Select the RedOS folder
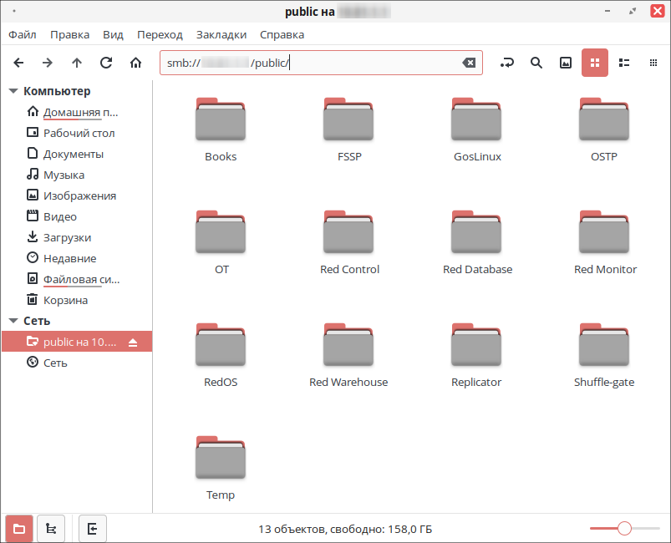 pos(221,356)
